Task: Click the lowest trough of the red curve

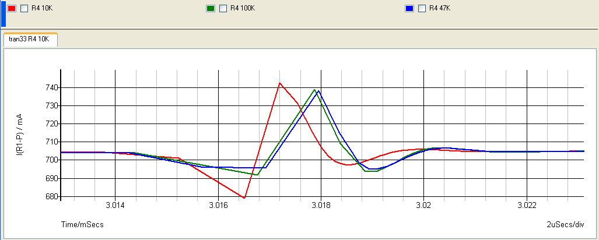Action: [244, 198]
